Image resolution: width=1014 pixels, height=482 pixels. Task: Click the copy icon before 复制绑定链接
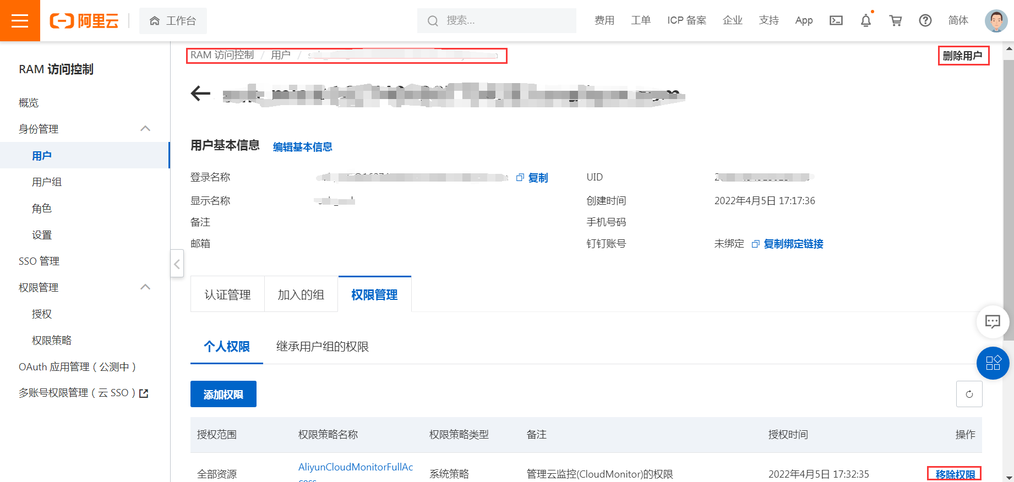[755, 244]
